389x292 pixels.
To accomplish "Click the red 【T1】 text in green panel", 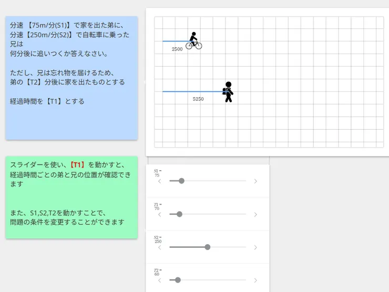I will click(78, 165).
